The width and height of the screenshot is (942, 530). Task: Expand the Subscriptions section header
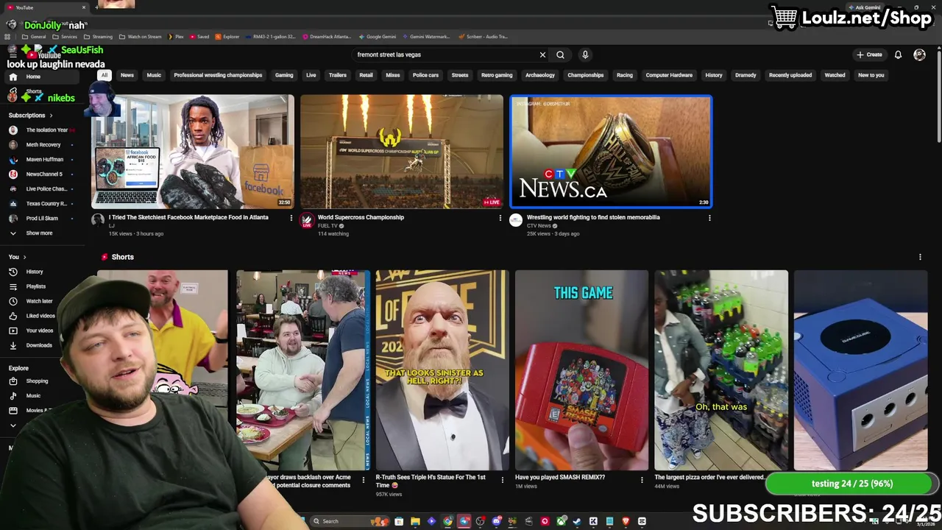tap(30, 116)
